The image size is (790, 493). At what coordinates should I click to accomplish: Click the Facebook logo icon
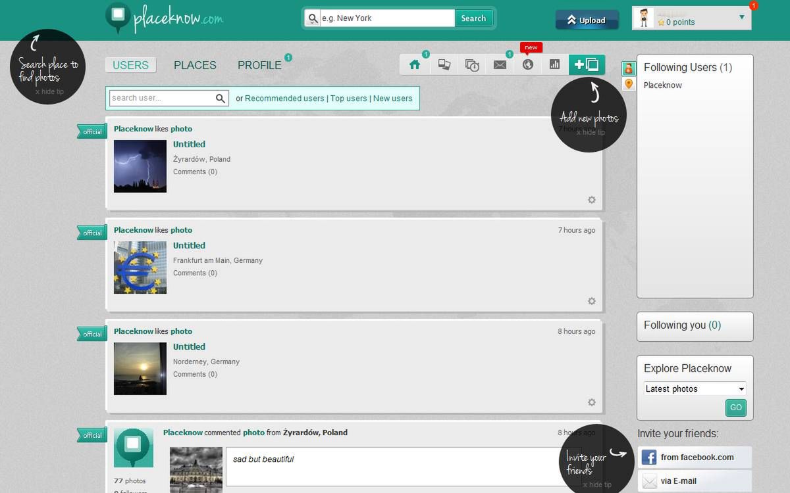coord(649,458)
